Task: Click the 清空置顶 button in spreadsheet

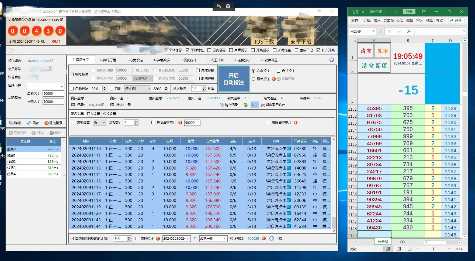Action: click(374, 66)
